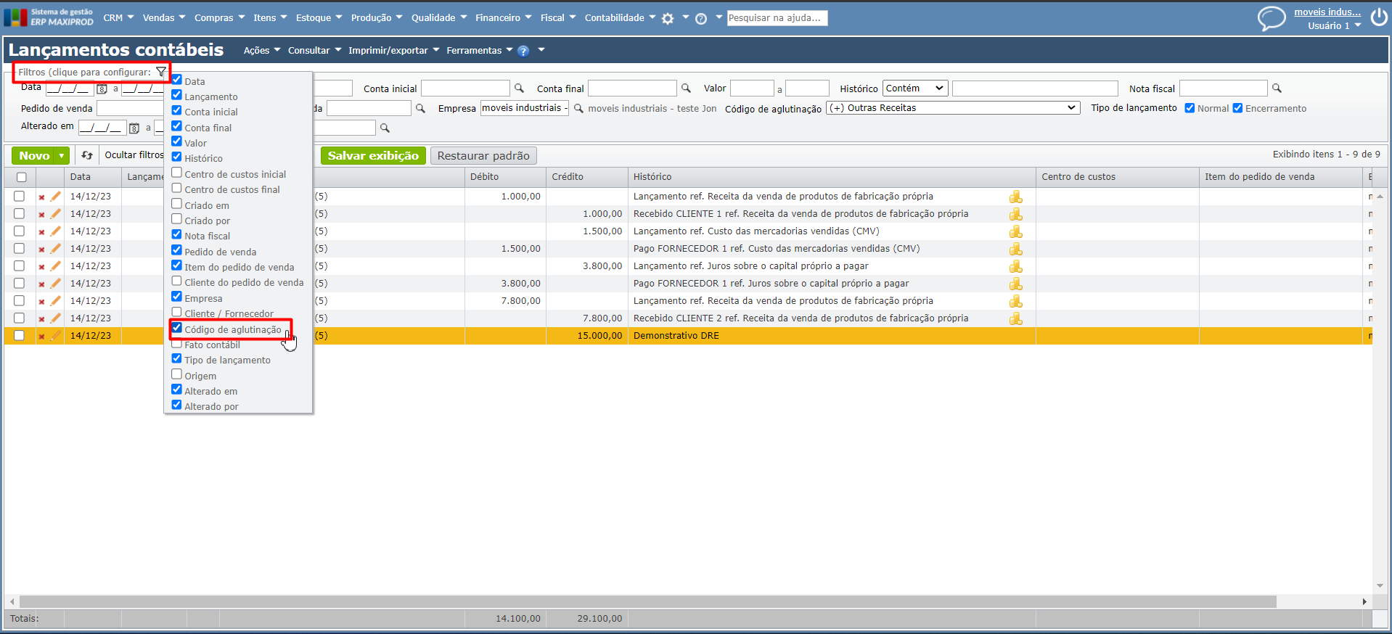Image resolution: width=1392 pixels, height=634 pixels.
Task: Expand the Código de aglutinação dropdown
Action: [953, 108]
